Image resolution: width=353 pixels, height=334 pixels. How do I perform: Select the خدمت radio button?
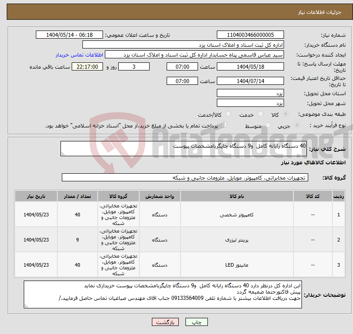tap(260, 114)
